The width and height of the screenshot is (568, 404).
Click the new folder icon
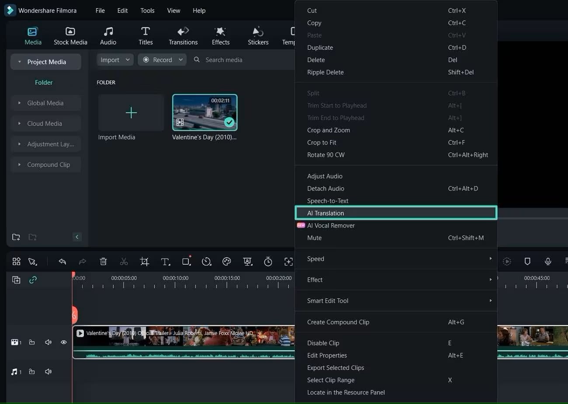pos(16,237)
